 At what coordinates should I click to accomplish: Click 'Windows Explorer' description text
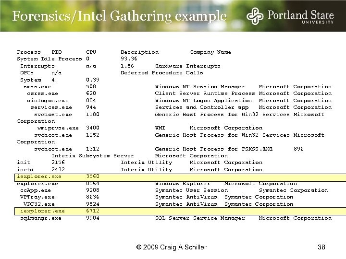(x=183, y=183)
